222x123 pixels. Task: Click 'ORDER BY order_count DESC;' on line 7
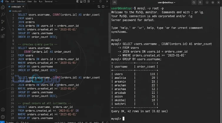click(x=38, y=37)
